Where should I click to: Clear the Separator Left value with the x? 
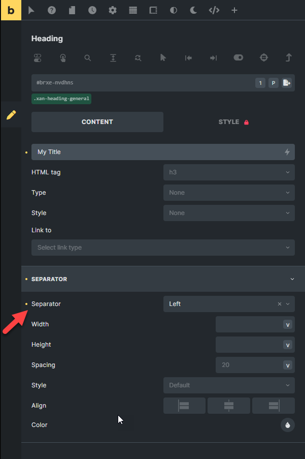click(279, 303)
